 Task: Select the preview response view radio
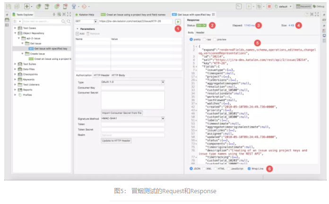[215, 39]
